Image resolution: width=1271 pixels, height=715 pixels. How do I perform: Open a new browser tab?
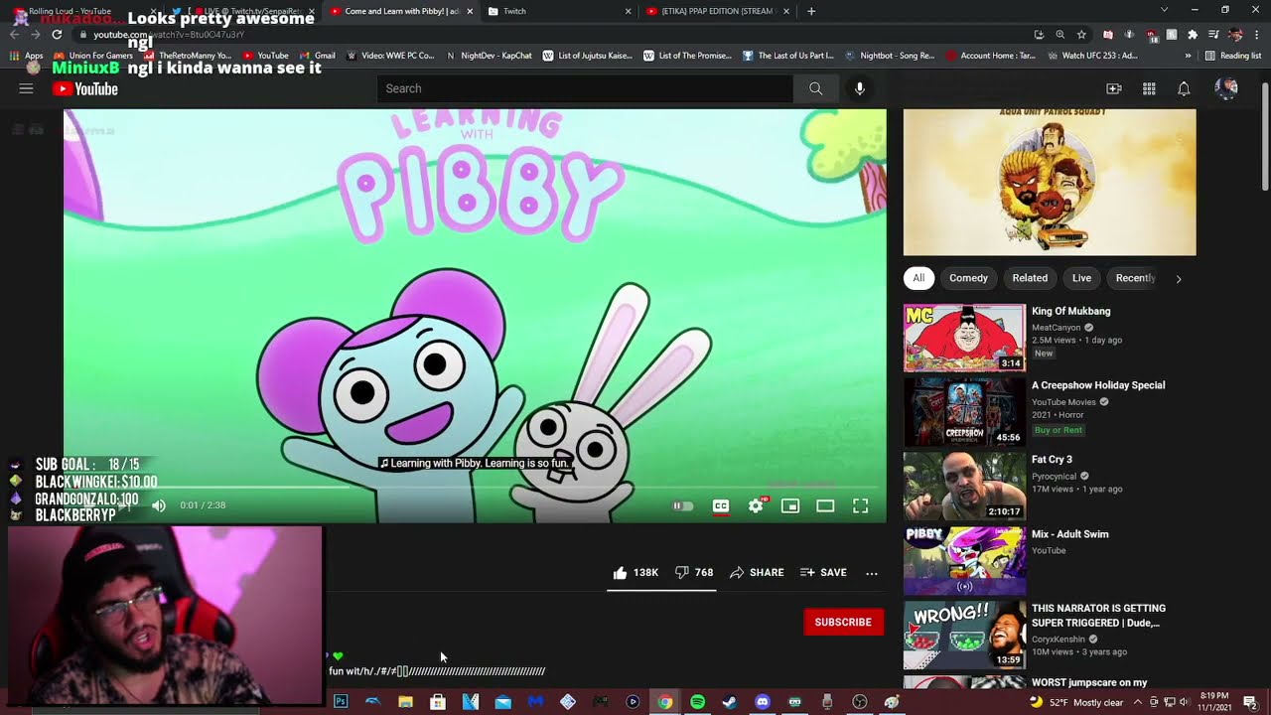click(x=811, y=11)
